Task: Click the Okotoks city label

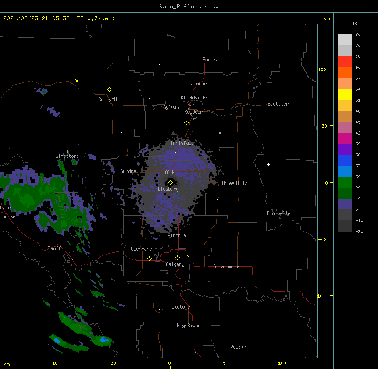Action: pyautogui.click(x=181, y=307)
